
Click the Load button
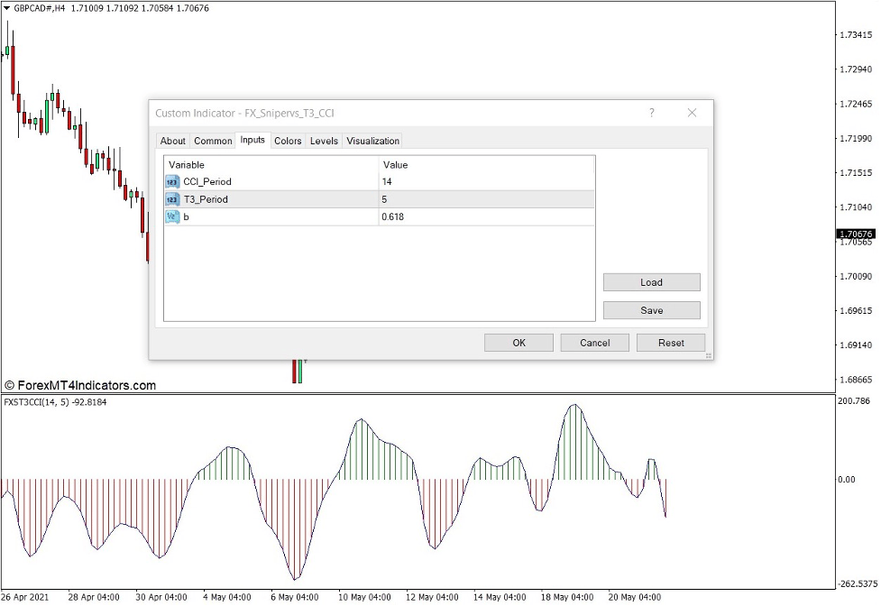point(651,281)
